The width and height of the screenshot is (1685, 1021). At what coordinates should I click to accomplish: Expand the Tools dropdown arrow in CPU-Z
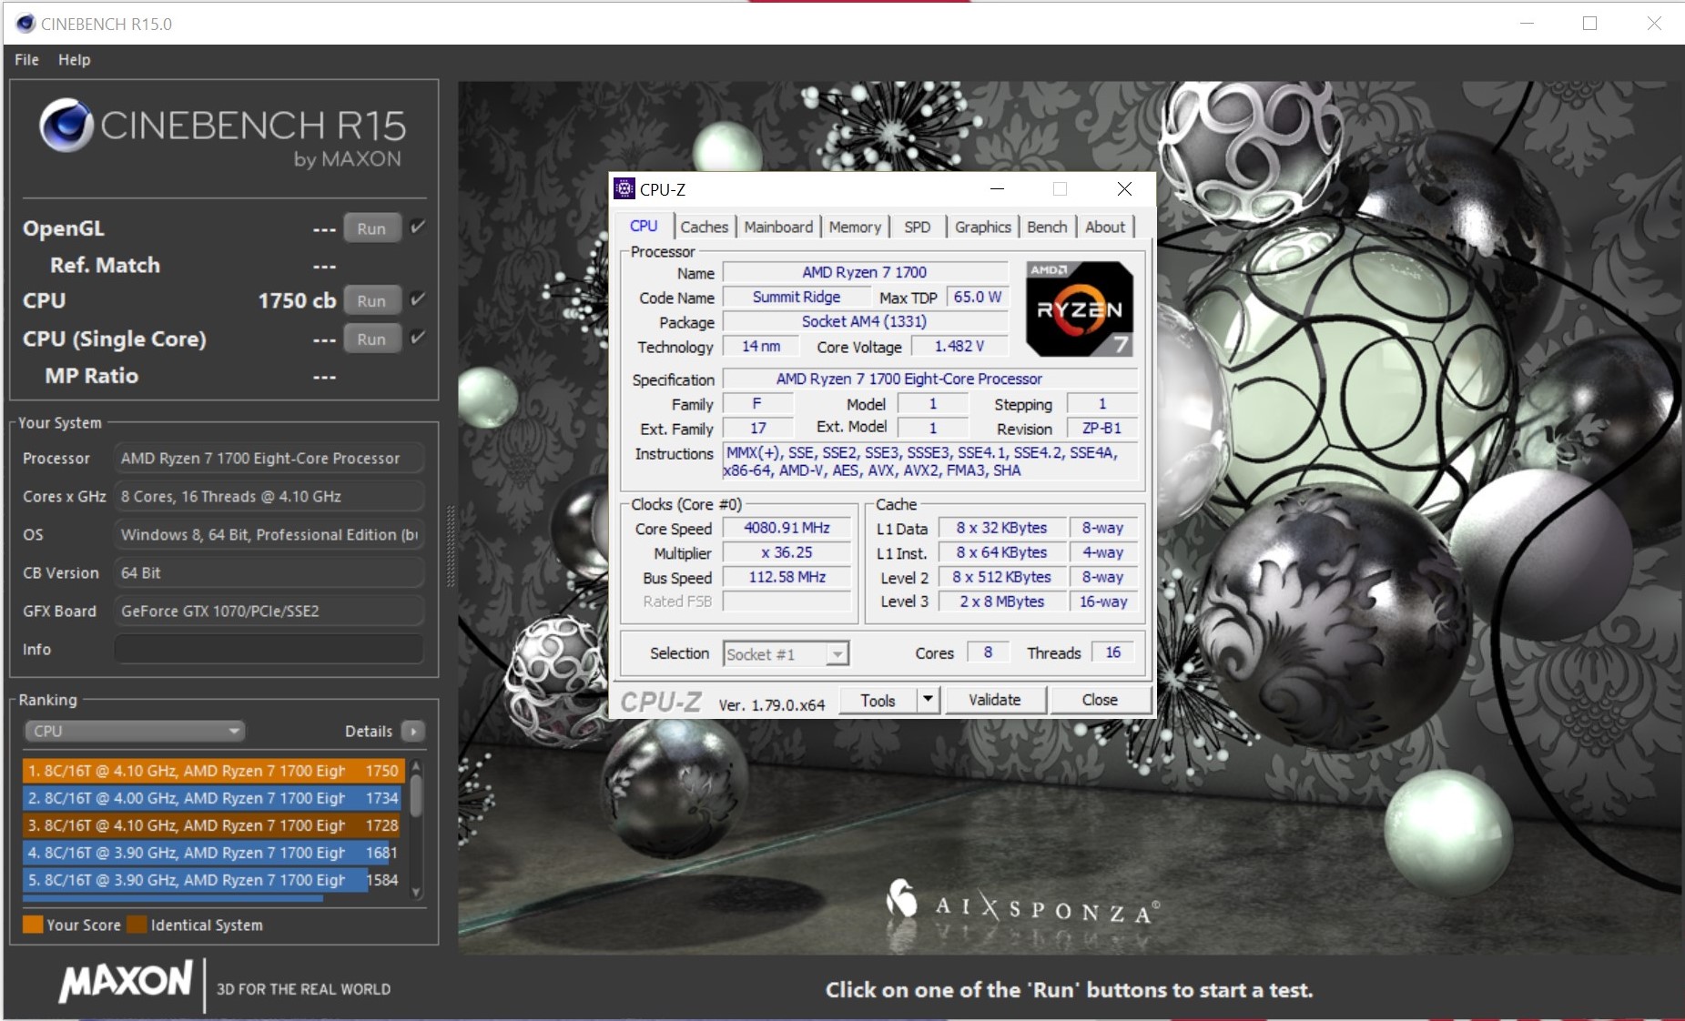click(928, 700)
